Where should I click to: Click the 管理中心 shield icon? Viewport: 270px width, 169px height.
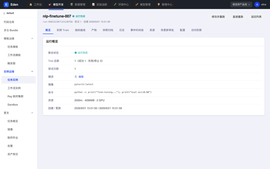(x=159, y=4)
